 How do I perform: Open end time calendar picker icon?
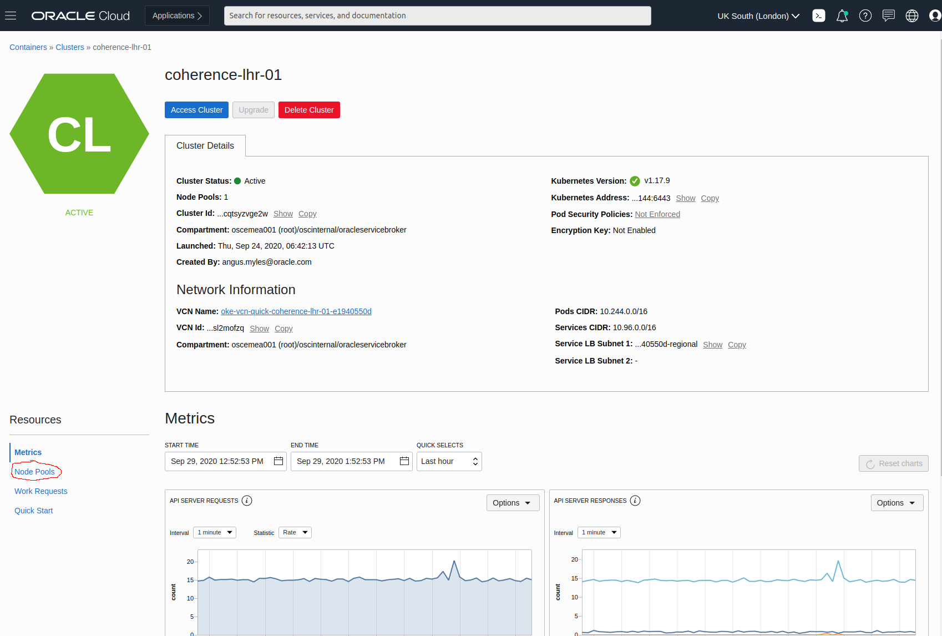[x=404, y=461]
